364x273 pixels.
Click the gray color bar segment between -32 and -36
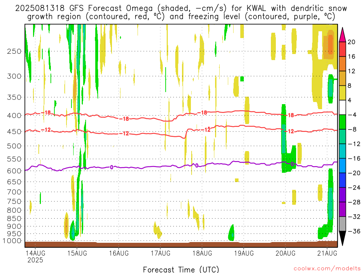tap(342, 224)
